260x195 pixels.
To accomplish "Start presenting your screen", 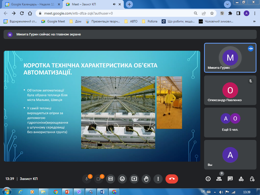I will tap(134, 179).
